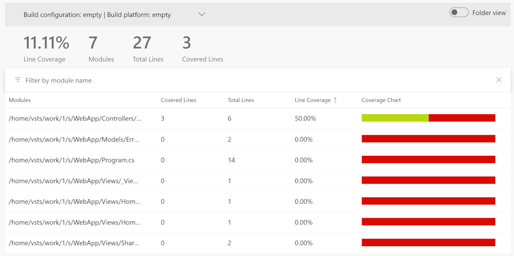
Task: Clear the filter with the X icon
Action: click(x=498, y=80)
